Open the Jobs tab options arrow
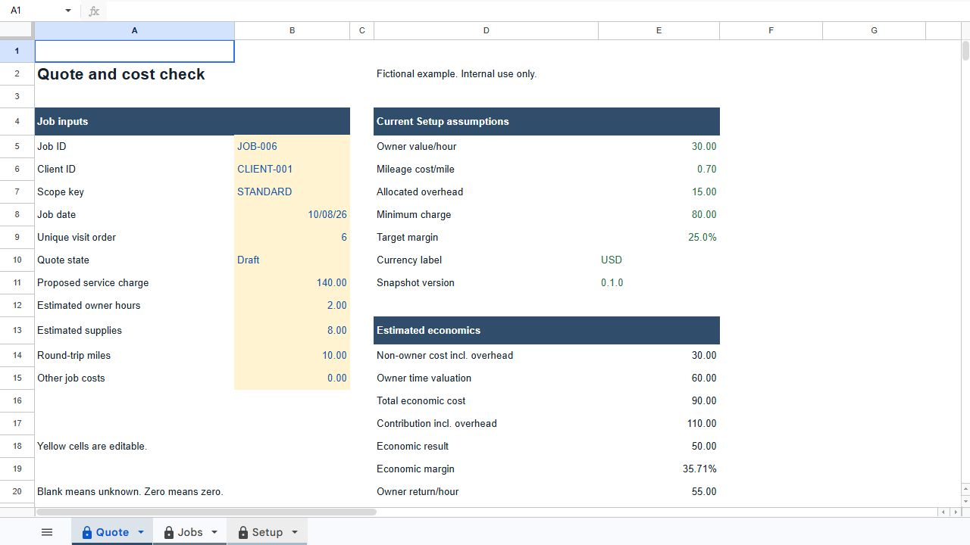This screenshot has width=970, height=545. point(214,532)
